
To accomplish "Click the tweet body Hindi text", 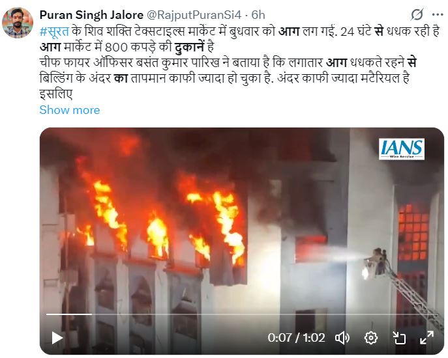I will click(x=239, y=62).
